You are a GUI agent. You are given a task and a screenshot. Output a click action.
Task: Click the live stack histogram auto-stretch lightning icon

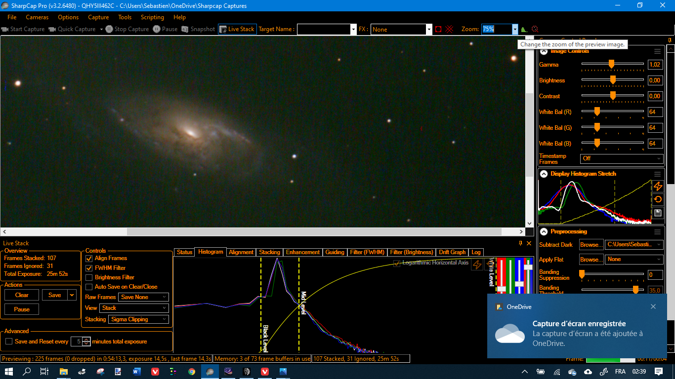pyautogui.click(x=477, y=265)
